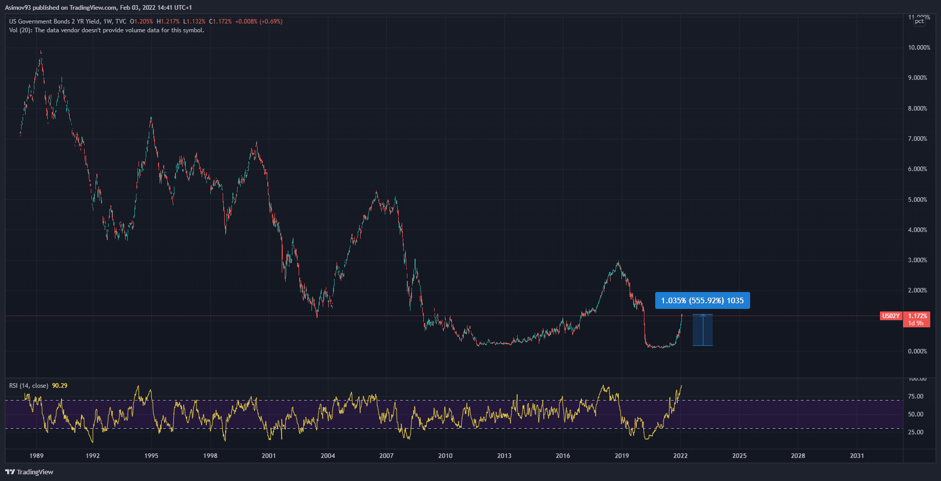
Task: Click the 0.000% level on price scale
Action: coord(917,351)
